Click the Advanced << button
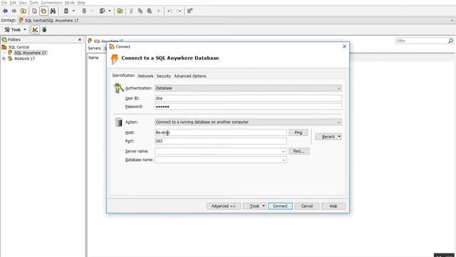This screenshot has height=257, width=456. 223,206
